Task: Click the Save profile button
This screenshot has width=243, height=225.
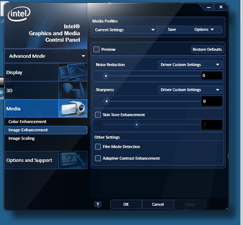Action: pos(172,29)
